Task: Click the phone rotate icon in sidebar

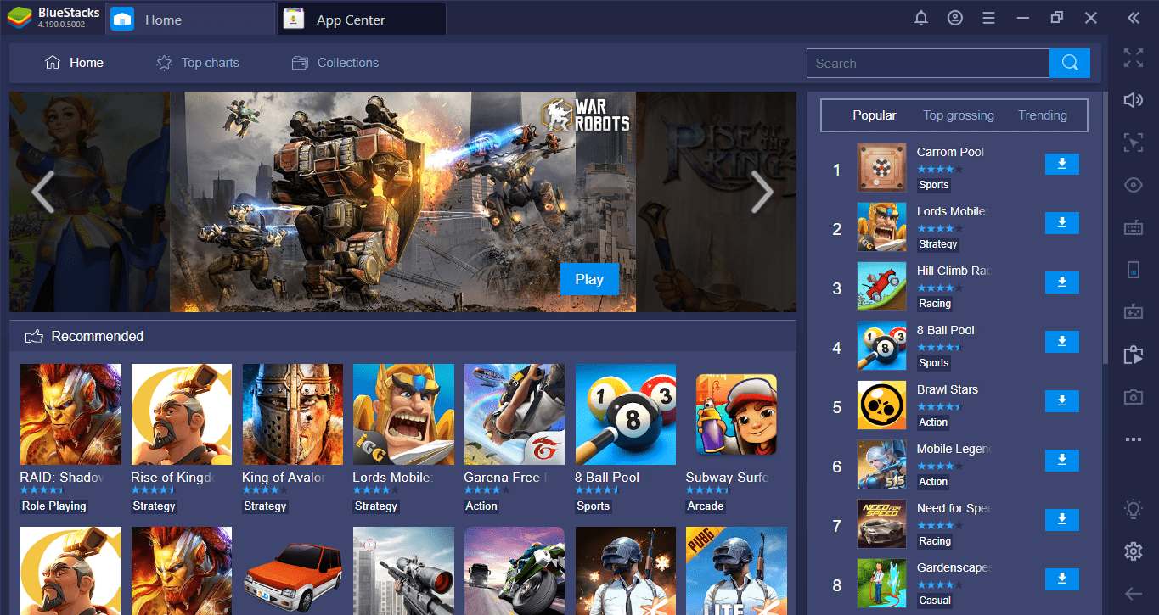Action: pyautogui.click(x=1134, y=270)
